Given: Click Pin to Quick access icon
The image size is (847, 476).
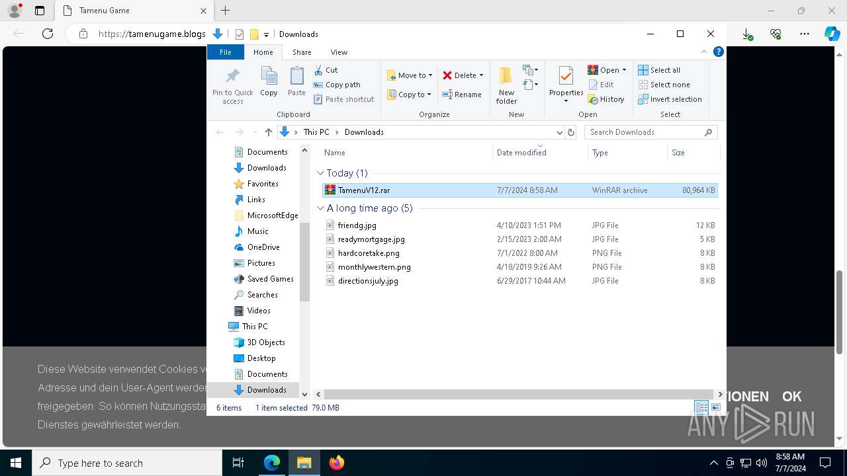Looking at the screenshot, I should (x=232, y=85).
